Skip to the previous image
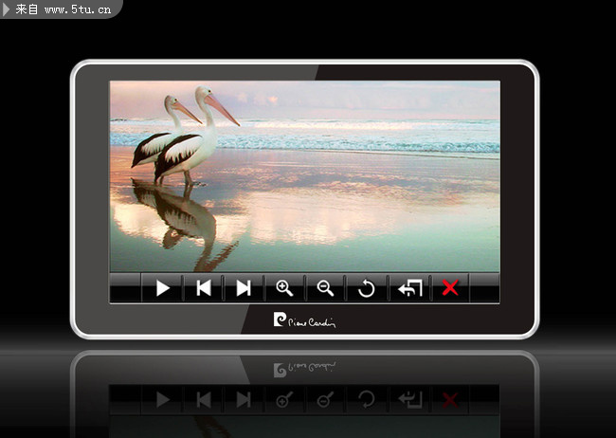Screen dimensions: 616x438 click(x=203, y=288)
